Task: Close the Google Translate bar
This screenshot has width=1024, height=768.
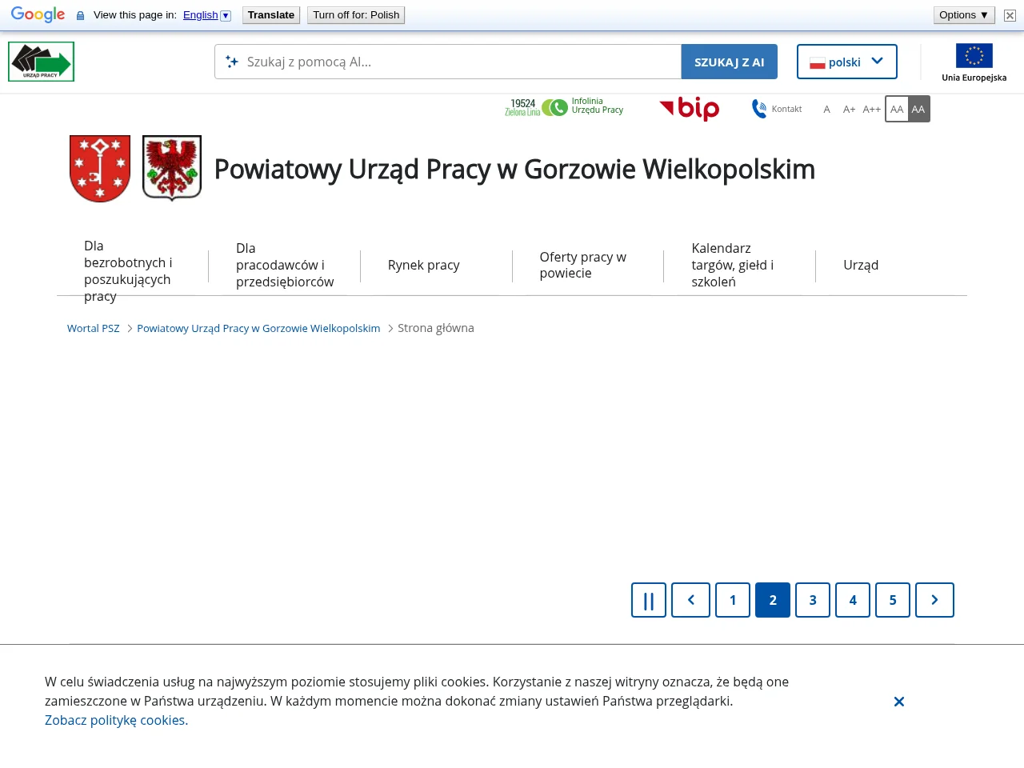Action: click(x=1010, y=15)
